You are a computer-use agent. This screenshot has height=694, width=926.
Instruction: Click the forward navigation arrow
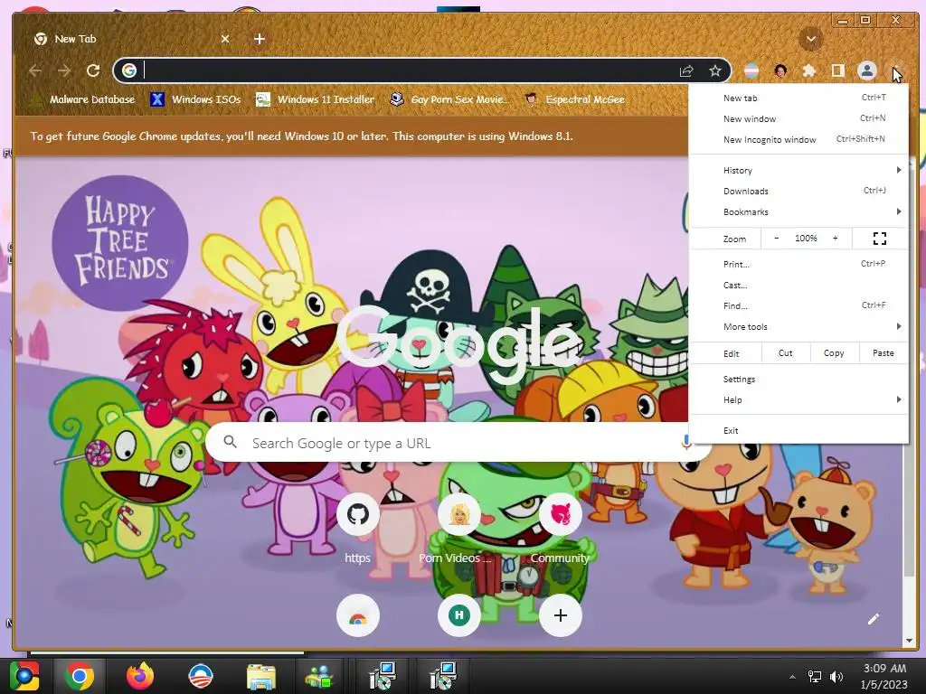point(64,70)
